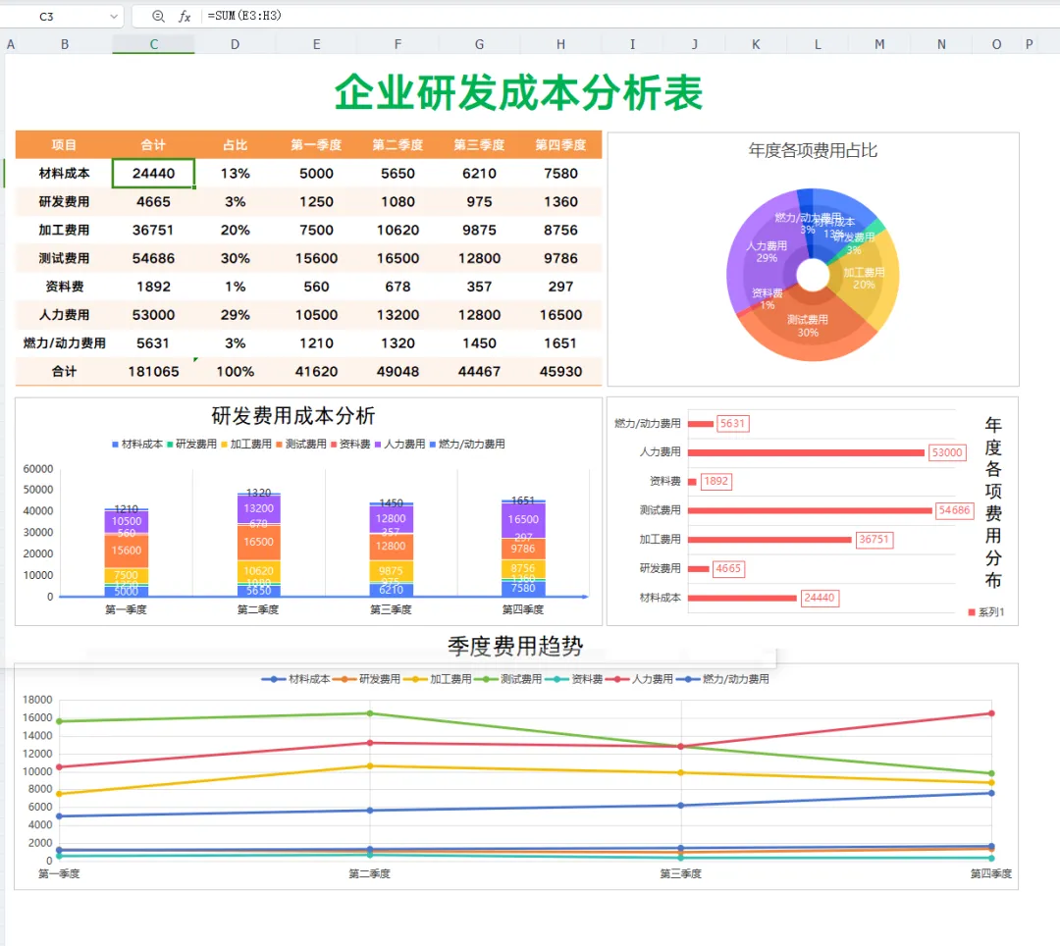Open the fx insert function icon
The image size is (1060, 946).
[x=185, y=17]
